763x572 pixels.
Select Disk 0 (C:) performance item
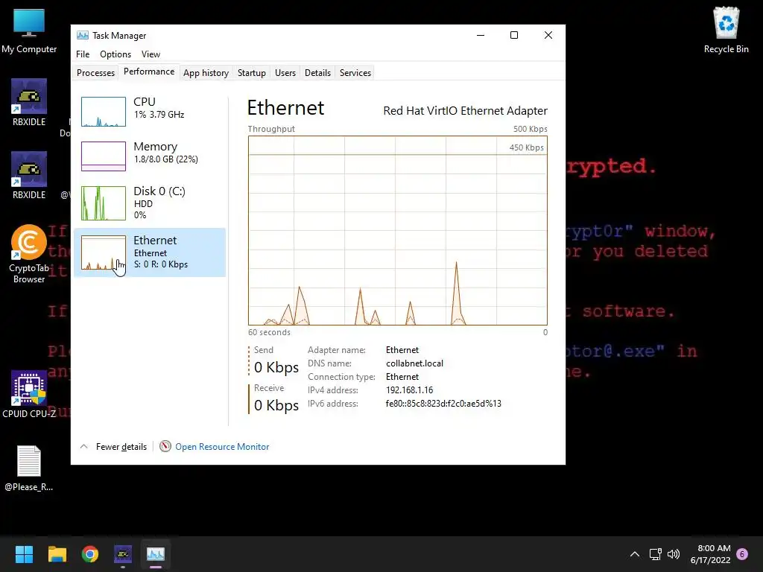coord(150,203)
